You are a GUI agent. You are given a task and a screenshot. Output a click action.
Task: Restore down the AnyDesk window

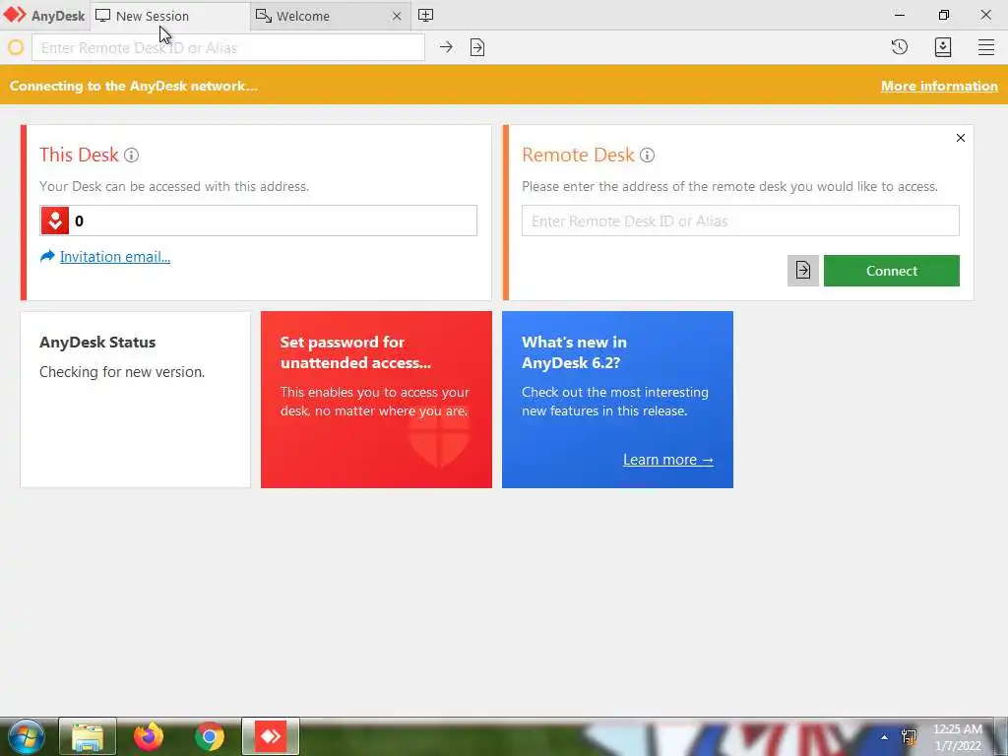click(x=943, y=15)
